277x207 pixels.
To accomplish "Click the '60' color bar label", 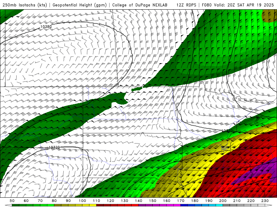I will pos(26,201).
